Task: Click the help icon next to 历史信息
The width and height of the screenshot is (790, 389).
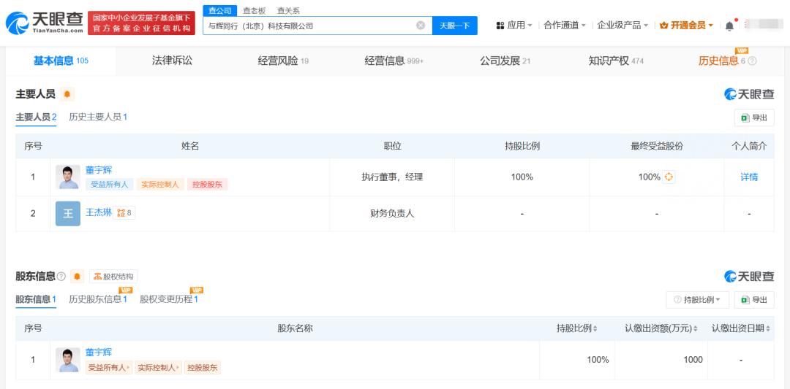Action: pos(752,61)
